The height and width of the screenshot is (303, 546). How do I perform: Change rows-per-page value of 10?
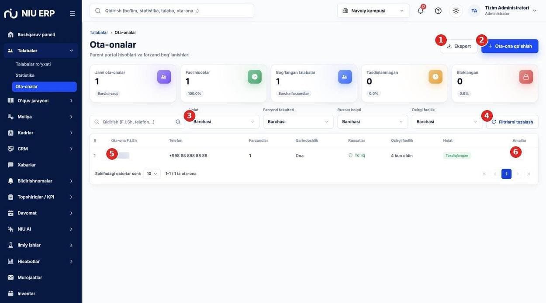point(152,174)
